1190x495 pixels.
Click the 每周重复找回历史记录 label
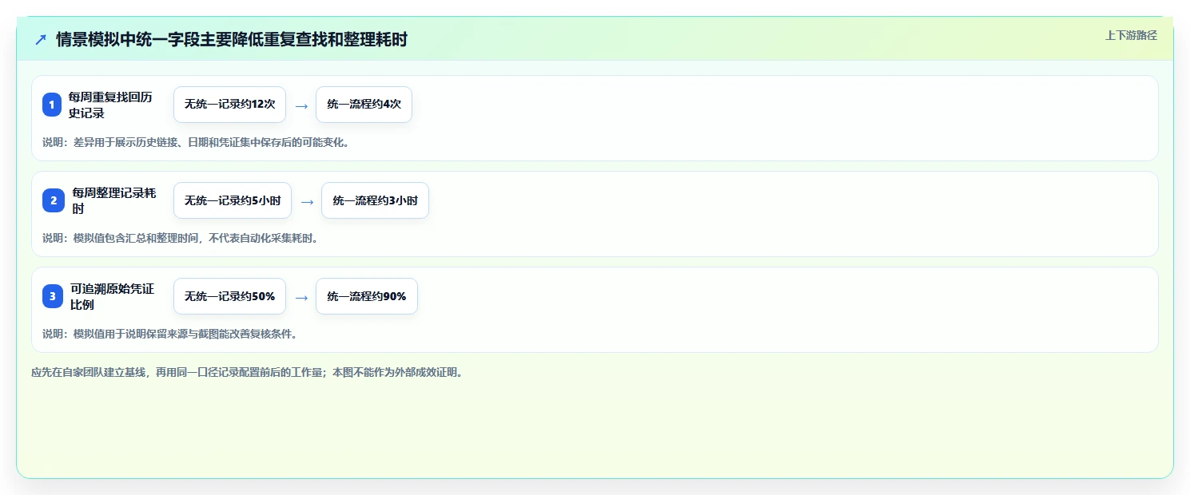pos(110,105)
